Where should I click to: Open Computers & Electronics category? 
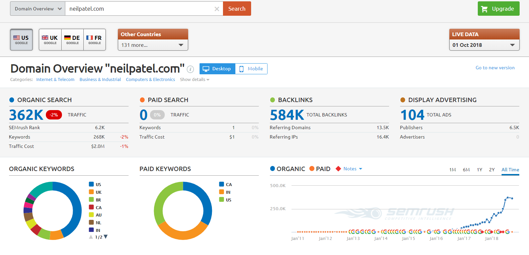[x=150, y=80]
